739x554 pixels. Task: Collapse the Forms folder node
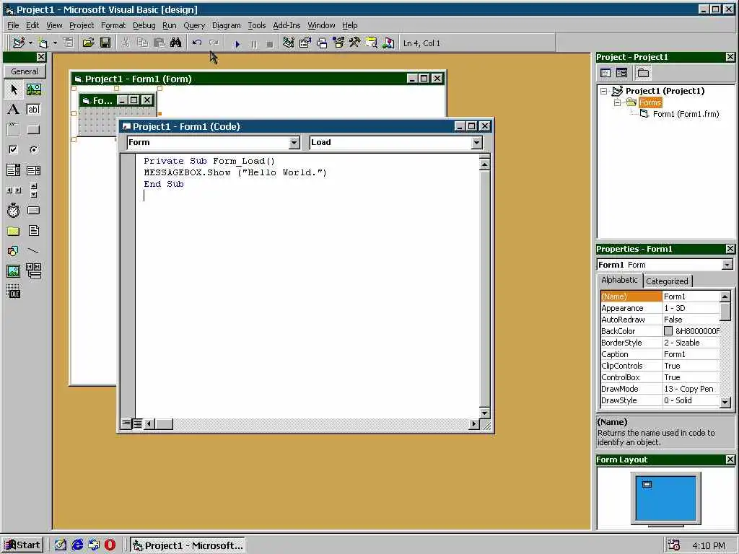pos(617,102)
